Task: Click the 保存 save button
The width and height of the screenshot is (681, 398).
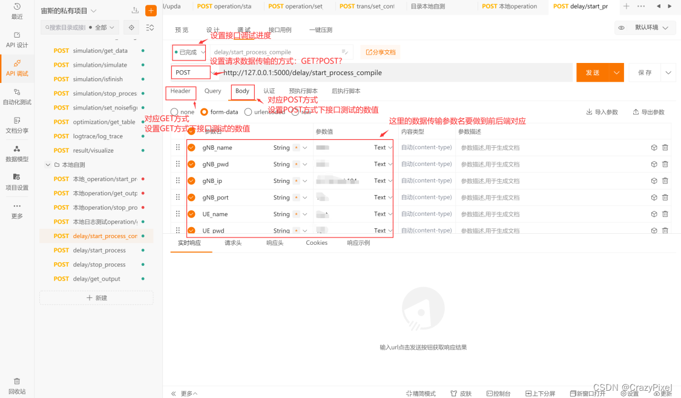Action: pyautogui.click(x=645, y=73)
